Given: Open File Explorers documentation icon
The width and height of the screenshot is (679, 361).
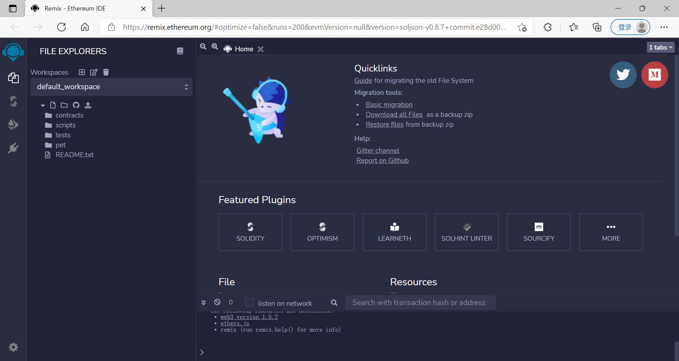Looking at the screenshot, I should click(180, 51).
